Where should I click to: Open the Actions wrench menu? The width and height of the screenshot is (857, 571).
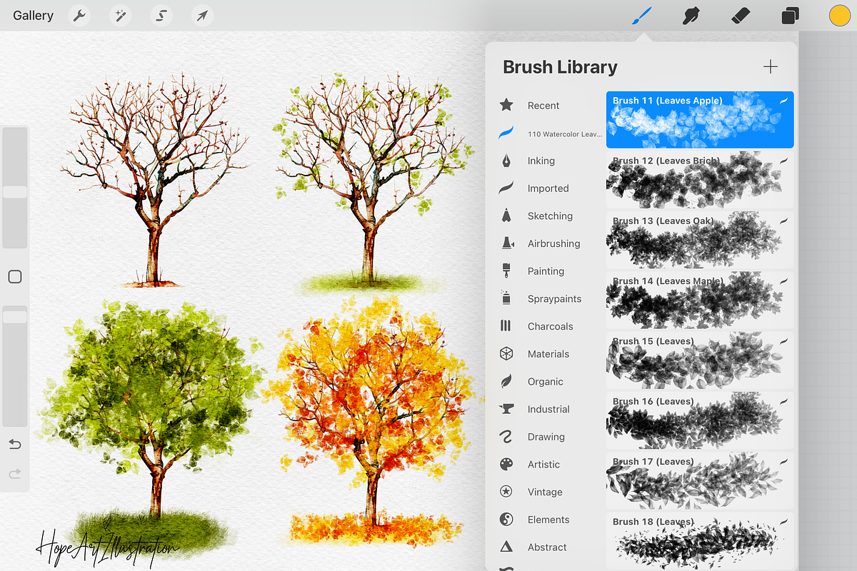(x=79, y=16)
